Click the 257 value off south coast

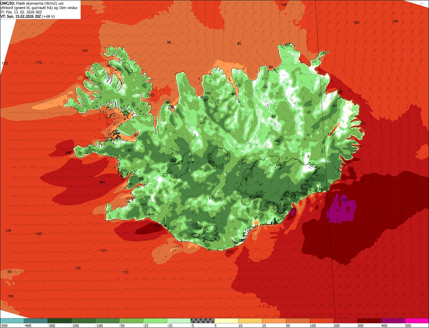230,252
